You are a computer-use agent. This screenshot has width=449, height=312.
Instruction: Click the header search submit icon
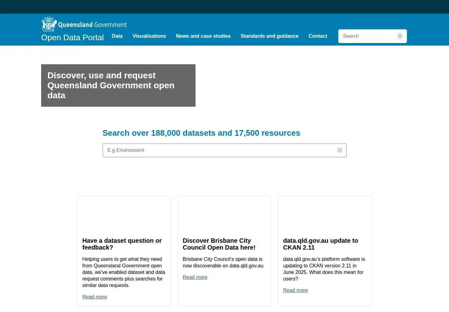tap(400, 36)
